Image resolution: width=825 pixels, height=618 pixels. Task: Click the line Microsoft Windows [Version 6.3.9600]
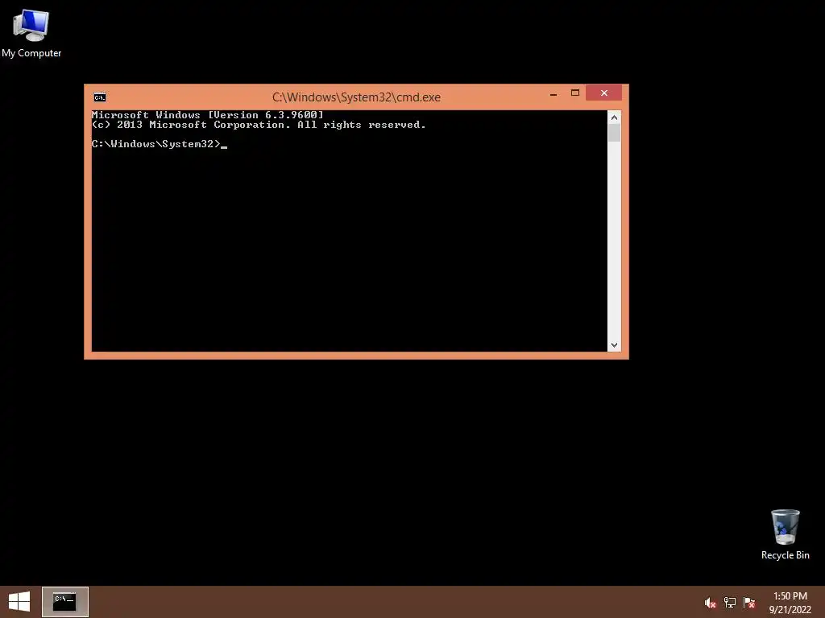207,114
